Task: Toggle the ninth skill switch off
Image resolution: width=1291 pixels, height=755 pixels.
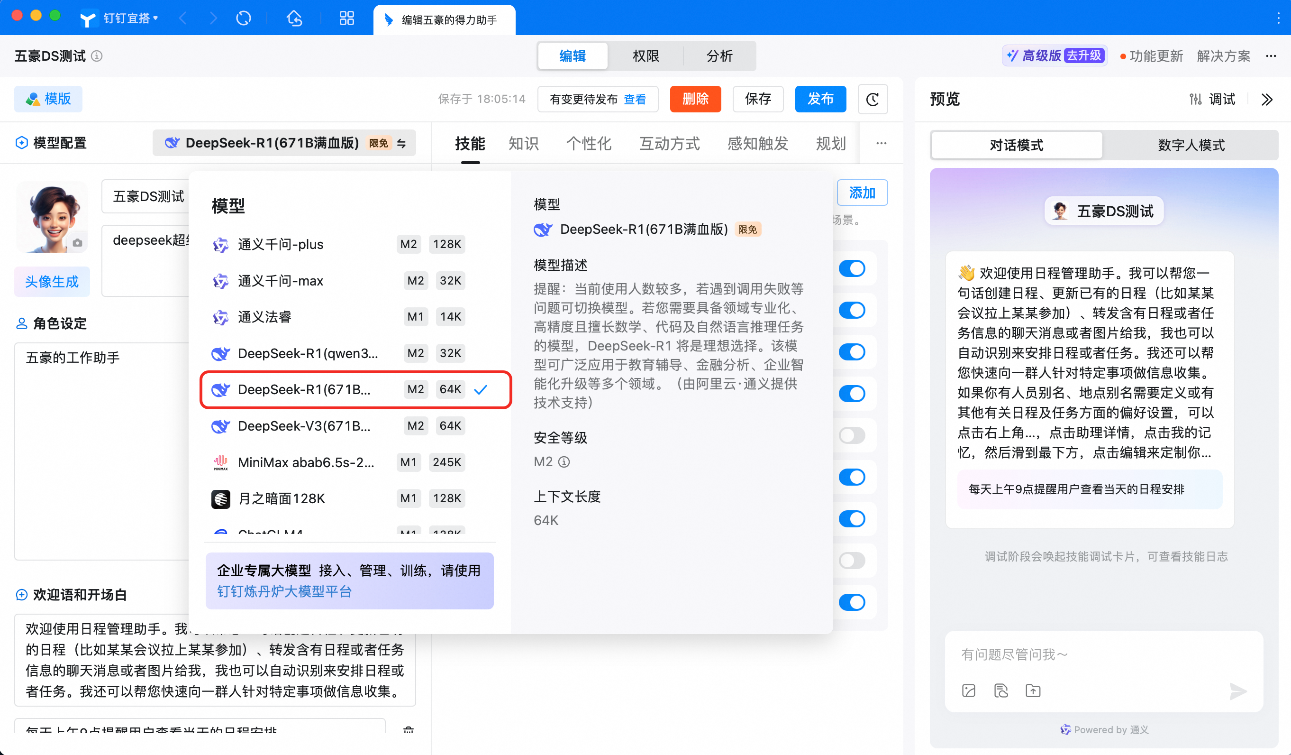Action: (x=853, y=603)
